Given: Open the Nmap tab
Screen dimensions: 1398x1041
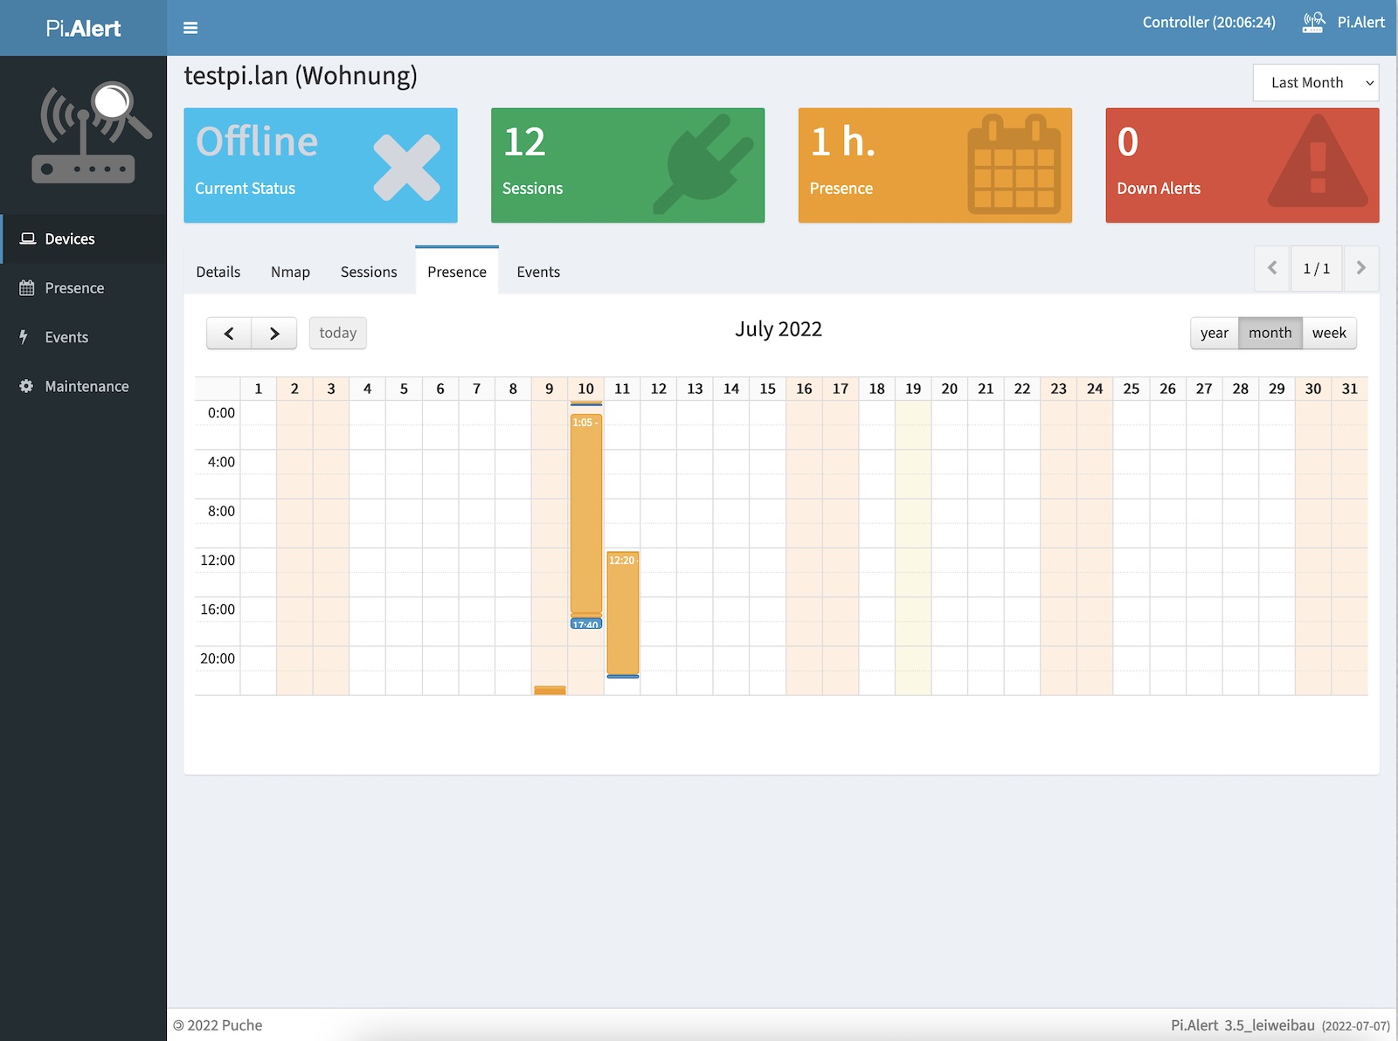Looking at the screenshot, I should (290, 272).
